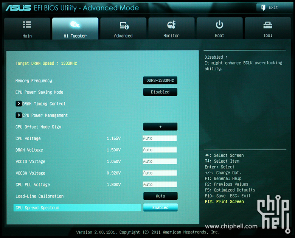Click the Advanced tab info icon
Screen dimensions: 295x238
124,26
